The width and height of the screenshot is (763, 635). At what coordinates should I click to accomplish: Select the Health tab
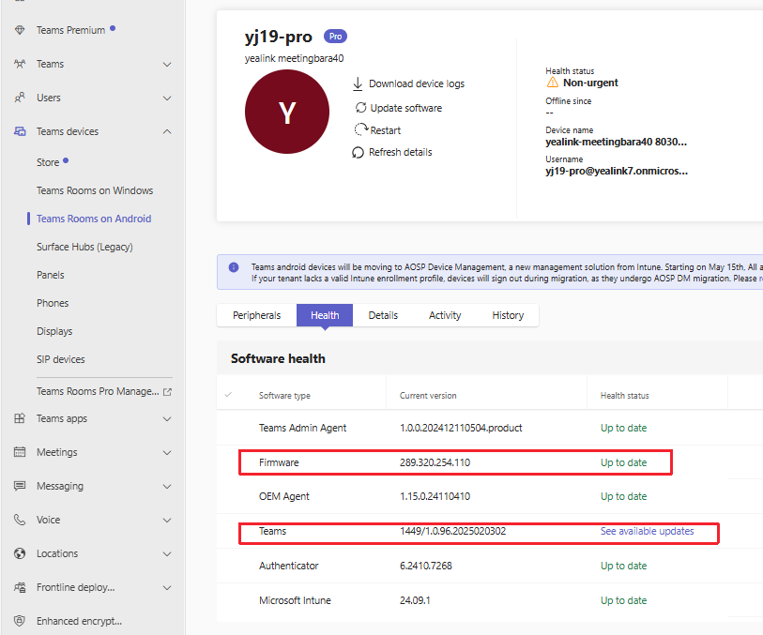(x=325, y=315)
